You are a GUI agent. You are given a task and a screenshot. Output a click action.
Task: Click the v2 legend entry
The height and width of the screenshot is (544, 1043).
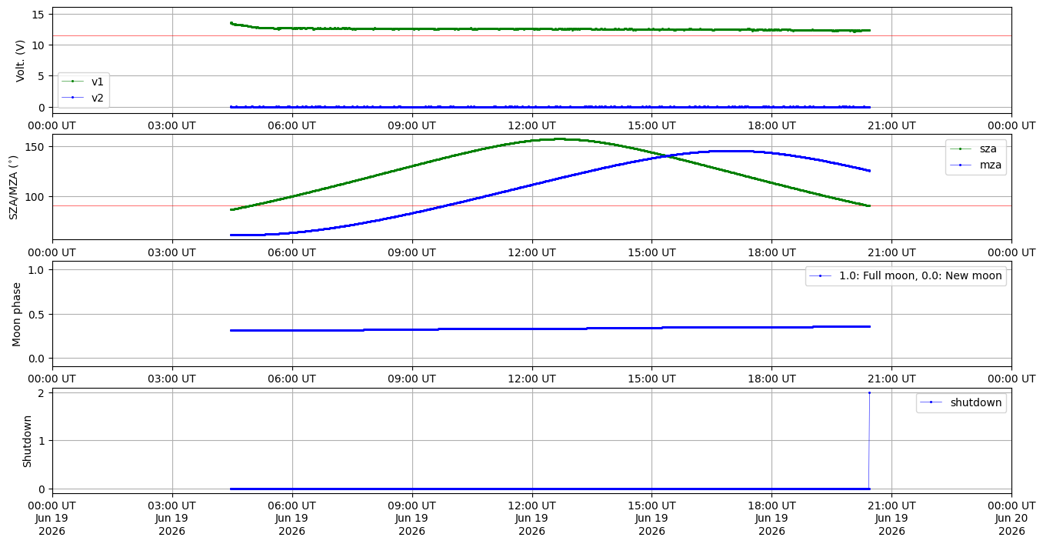pos(83,97)
